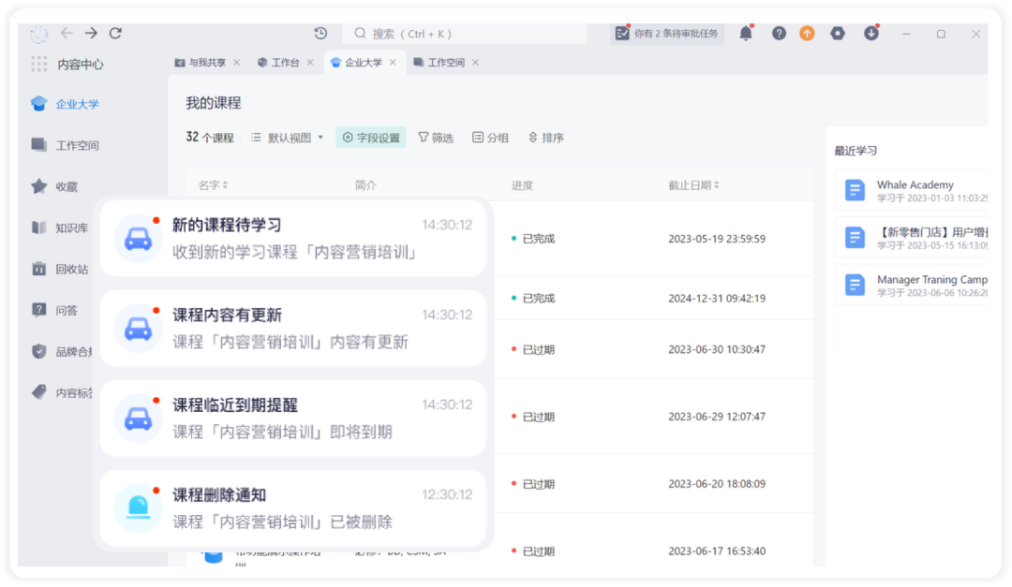Open the 你有 2 条待审批任务 notice
Viewport: 1012px width, 587px height.
pos(667,34)
